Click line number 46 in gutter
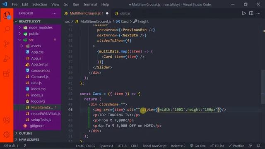Screen dimensions: 265x149 pos(70,110)
